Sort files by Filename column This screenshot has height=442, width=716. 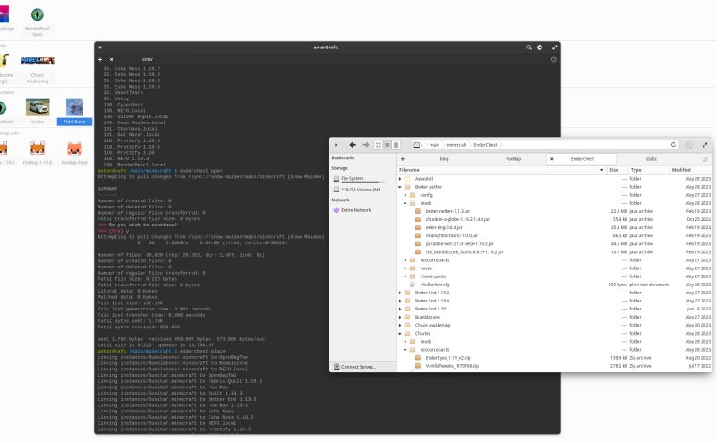tap(502, 170)
